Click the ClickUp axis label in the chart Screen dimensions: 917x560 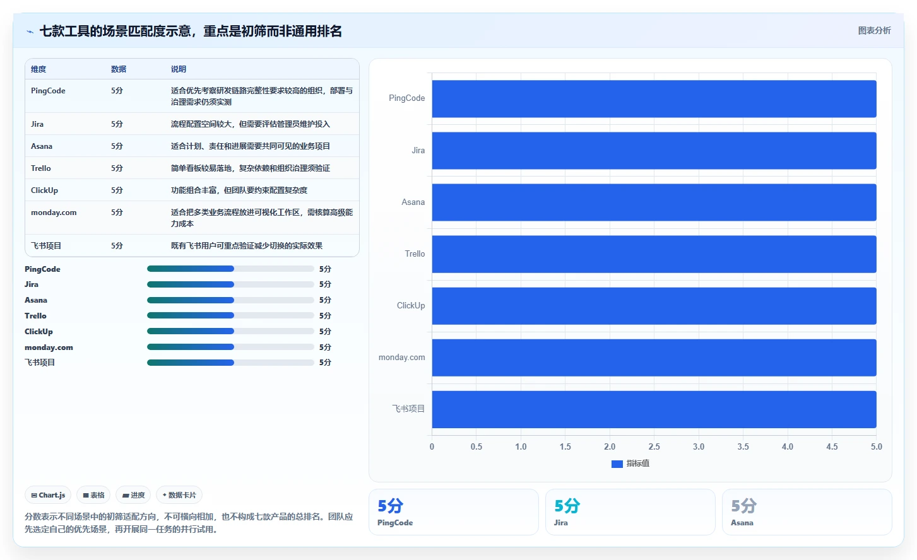pos(411,306)
